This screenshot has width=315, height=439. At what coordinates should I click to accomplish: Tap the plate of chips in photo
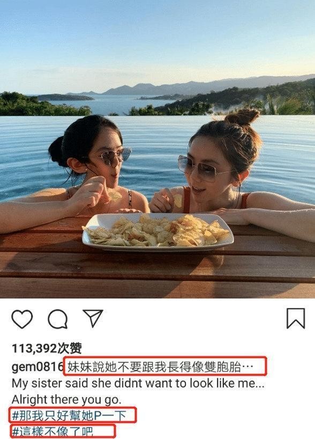(158, 232)
